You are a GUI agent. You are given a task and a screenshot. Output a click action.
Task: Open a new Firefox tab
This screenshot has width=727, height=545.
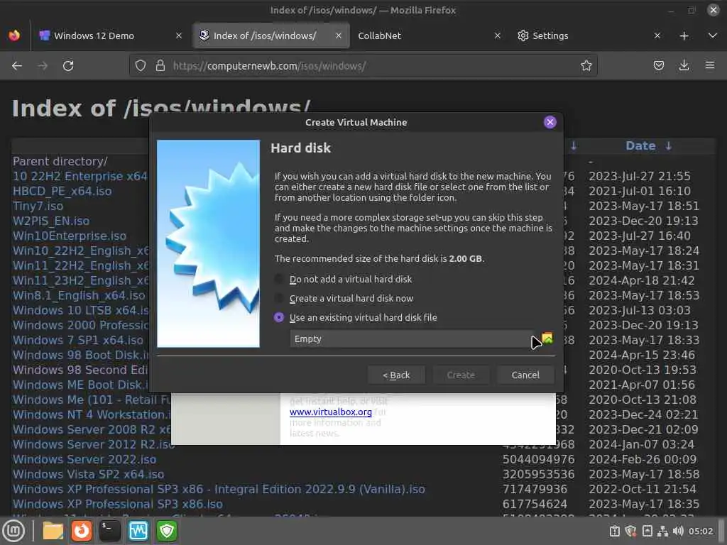click(684, 35)
